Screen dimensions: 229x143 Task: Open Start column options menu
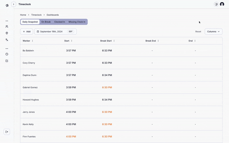72,41
